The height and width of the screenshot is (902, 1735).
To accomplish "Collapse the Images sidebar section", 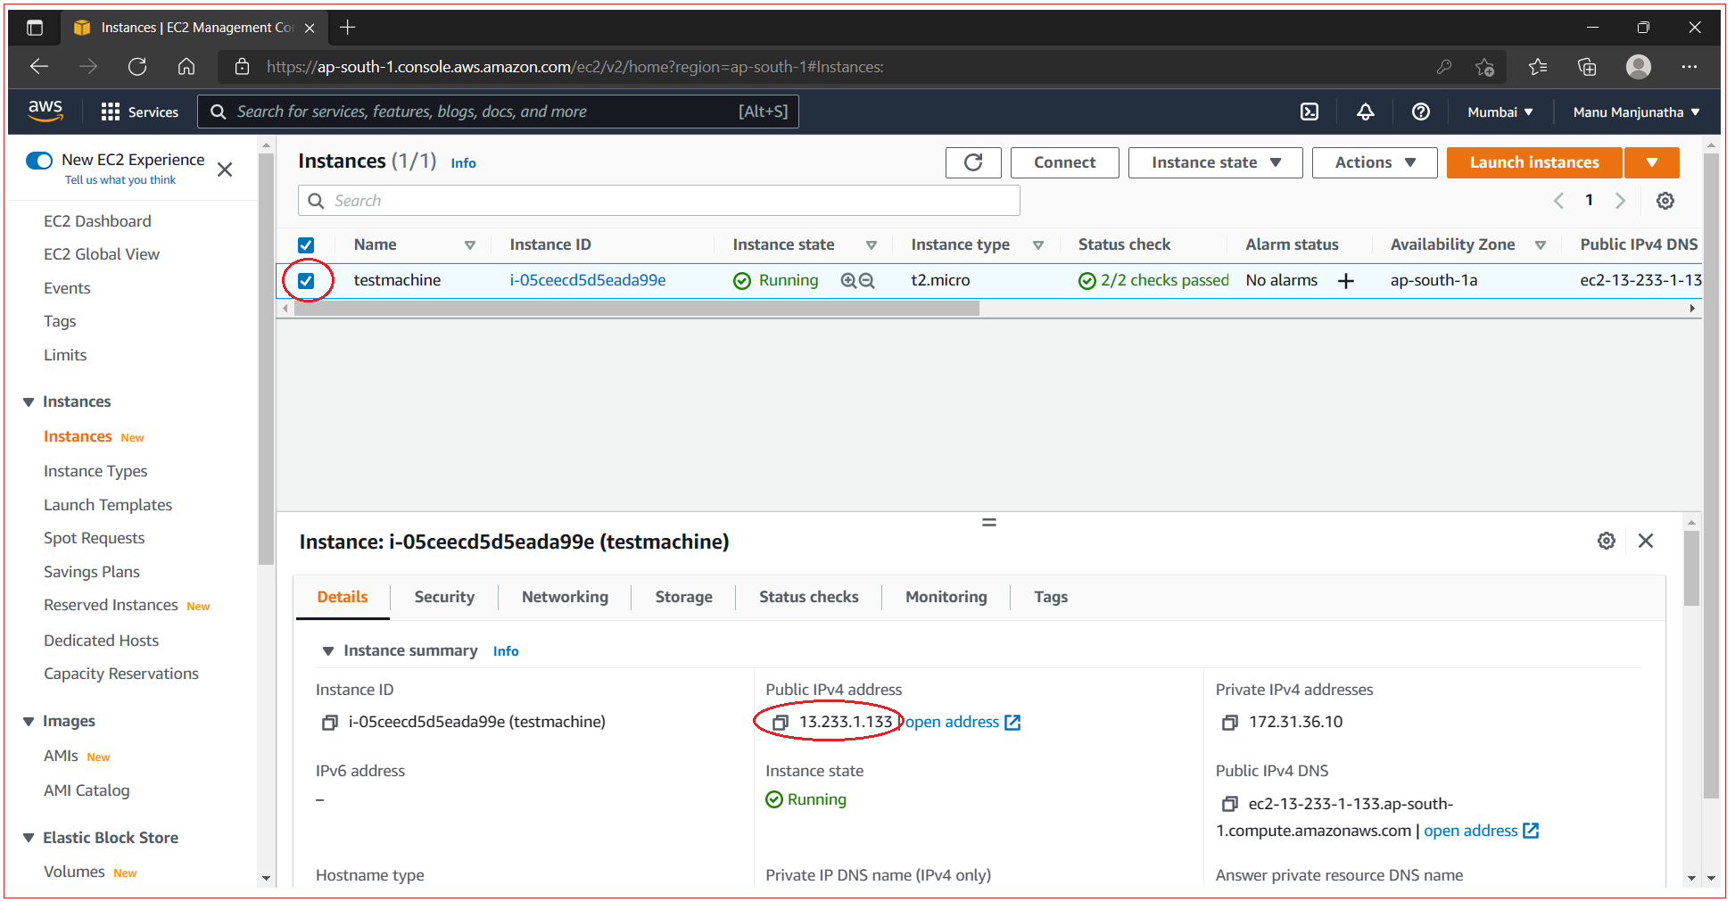I will pyautogui.click(x=29, y=721).
